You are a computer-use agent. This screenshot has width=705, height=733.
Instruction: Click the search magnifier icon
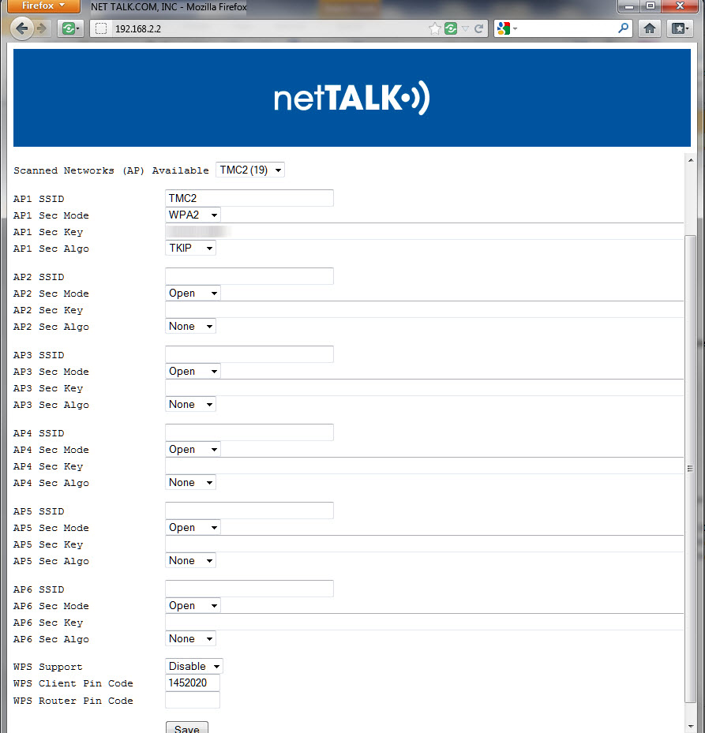coord(624,28)
